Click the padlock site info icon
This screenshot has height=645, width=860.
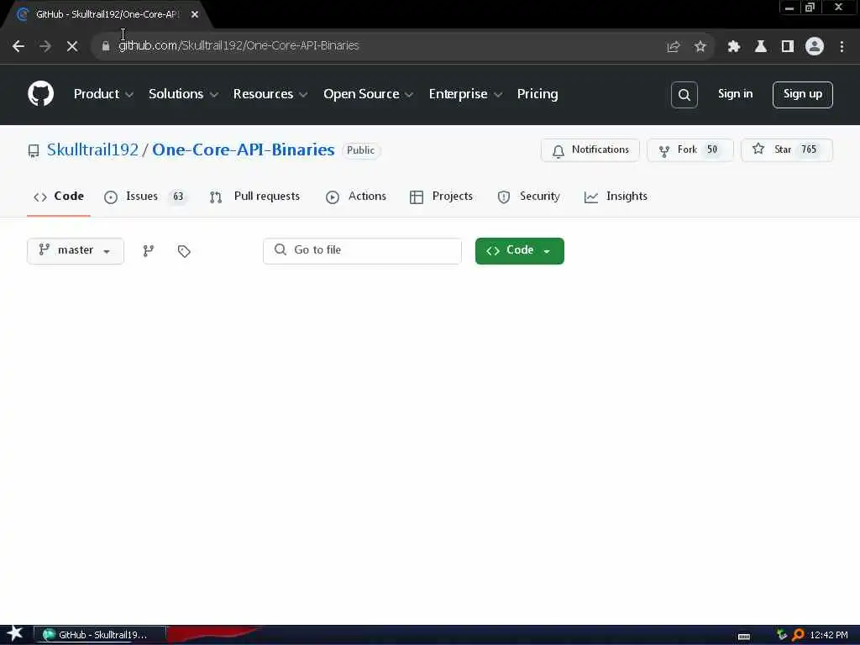pos(106,46)
